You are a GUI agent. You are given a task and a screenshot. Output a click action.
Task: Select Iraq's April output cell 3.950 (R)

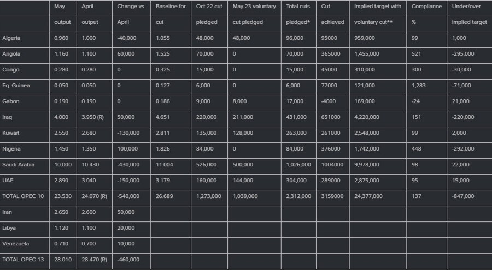click(x=92, y=117)
